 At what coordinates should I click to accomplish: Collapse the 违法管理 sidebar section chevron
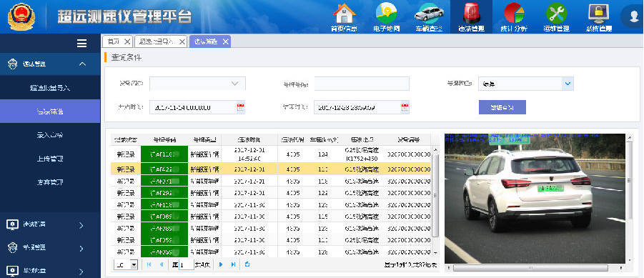82,64
